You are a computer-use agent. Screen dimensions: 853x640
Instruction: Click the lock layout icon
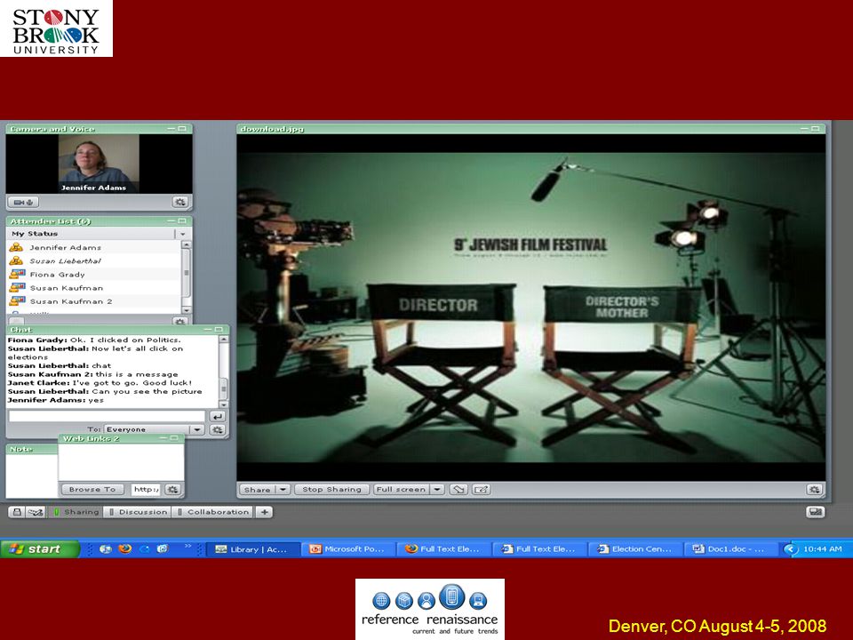17,512
